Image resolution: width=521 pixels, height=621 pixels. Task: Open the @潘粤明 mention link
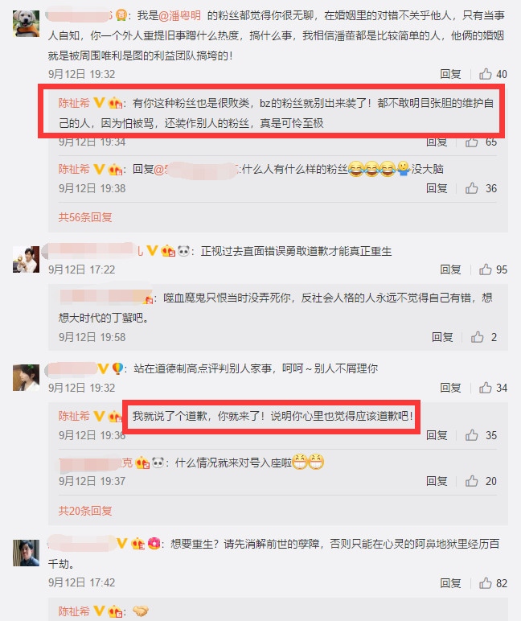tap(180, 15)
